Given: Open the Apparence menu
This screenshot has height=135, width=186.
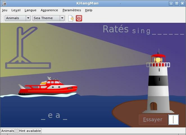Looking at the screenshot, I should 49,10.
